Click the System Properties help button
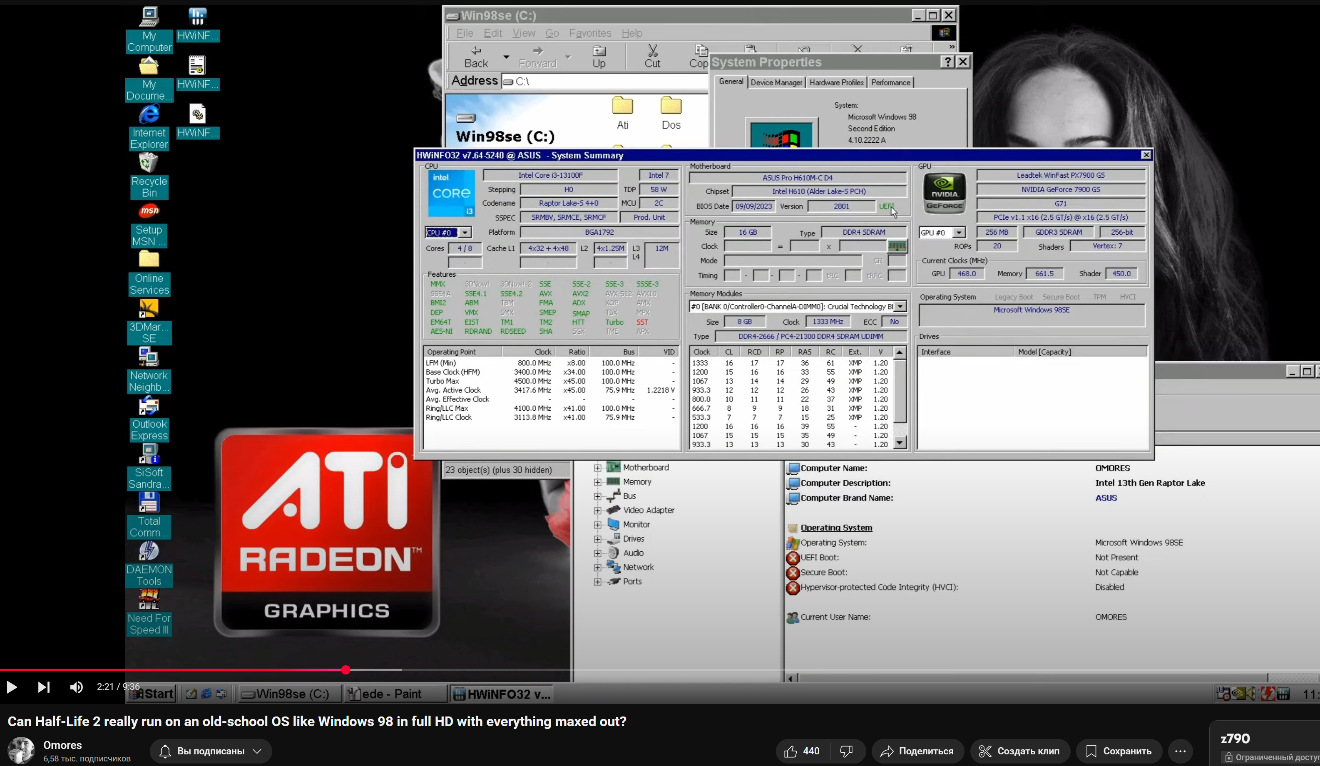Viewport: 1320px width, 766px height. point(947,62)
